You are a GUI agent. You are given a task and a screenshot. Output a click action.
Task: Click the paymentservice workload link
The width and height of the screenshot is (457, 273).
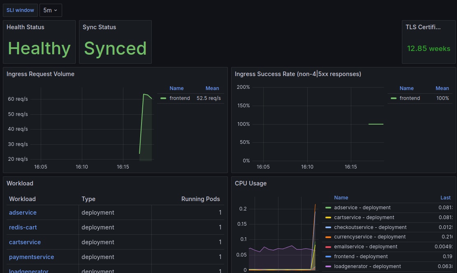pos(31,257)
